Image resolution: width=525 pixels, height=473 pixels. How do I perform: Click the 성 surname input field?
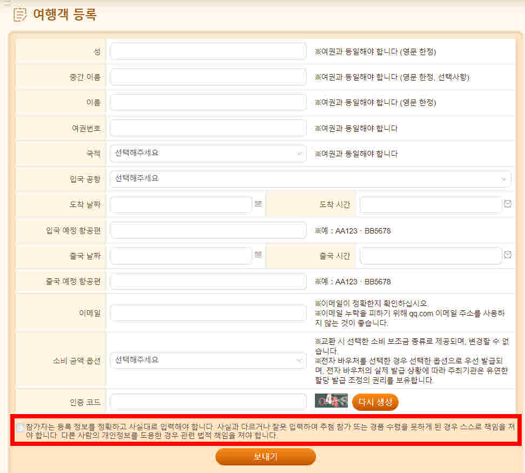[208, 51]
